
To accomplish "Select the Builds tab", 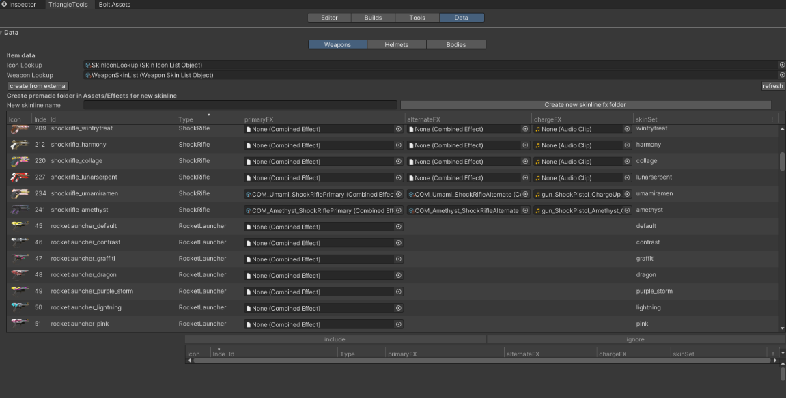I will [373, 17].
